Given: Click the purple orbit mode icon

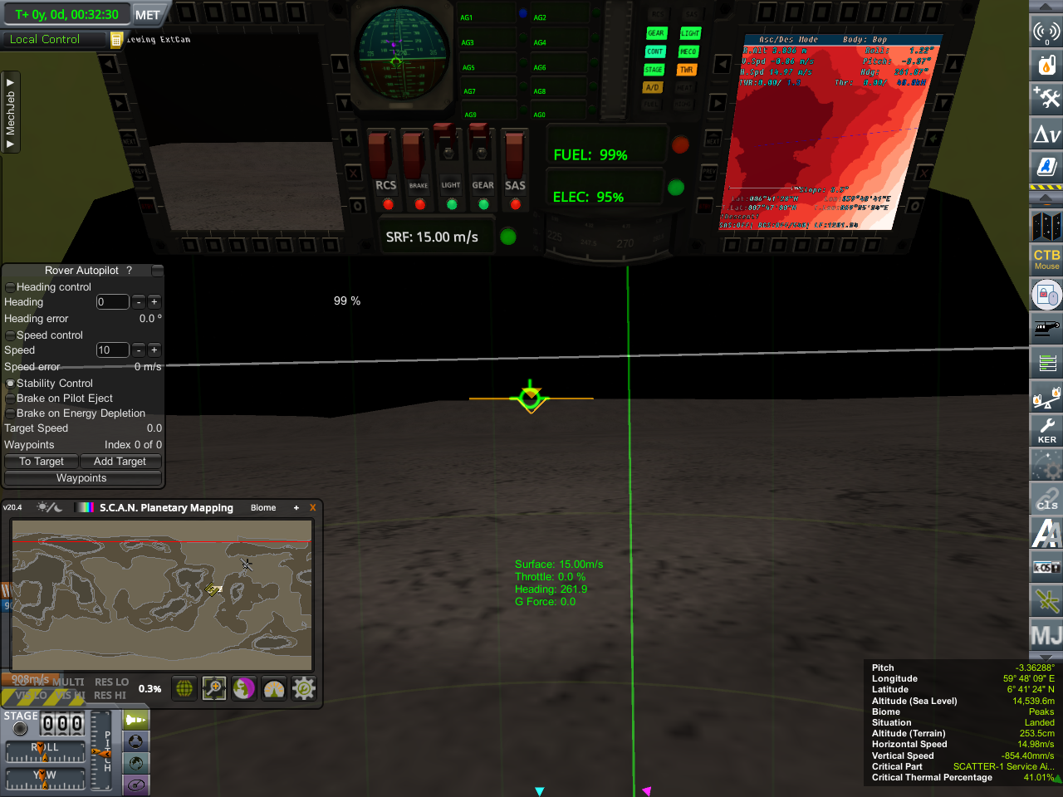Looking at the screenshot, I should (136, 785).
